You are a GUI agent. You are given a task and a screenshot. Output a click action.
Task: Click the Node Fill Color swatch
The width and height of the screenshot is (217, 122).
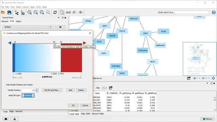28,96
